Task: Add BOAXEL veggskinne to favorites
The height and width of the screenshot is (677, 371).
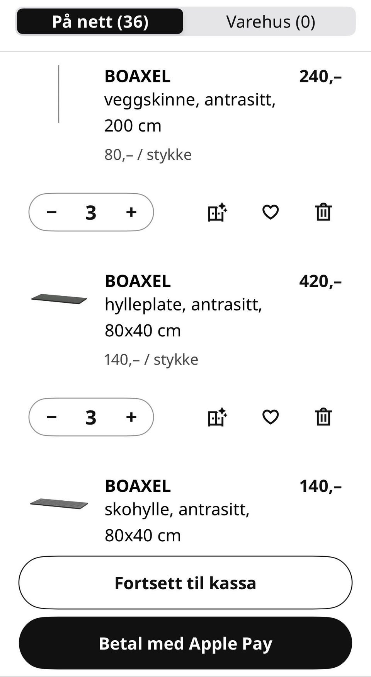Action: [x=270, y=212]
